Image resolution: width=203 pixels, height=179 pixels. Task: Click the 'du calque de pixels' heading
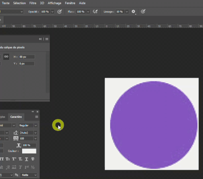[12, 48]
